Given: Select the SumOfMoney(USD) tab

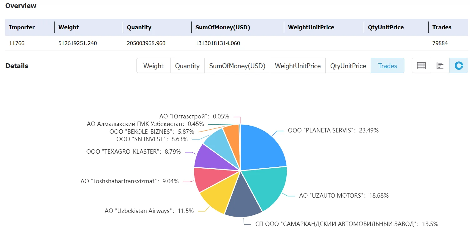Looking at the screenshot, I should tap(237, 66).
